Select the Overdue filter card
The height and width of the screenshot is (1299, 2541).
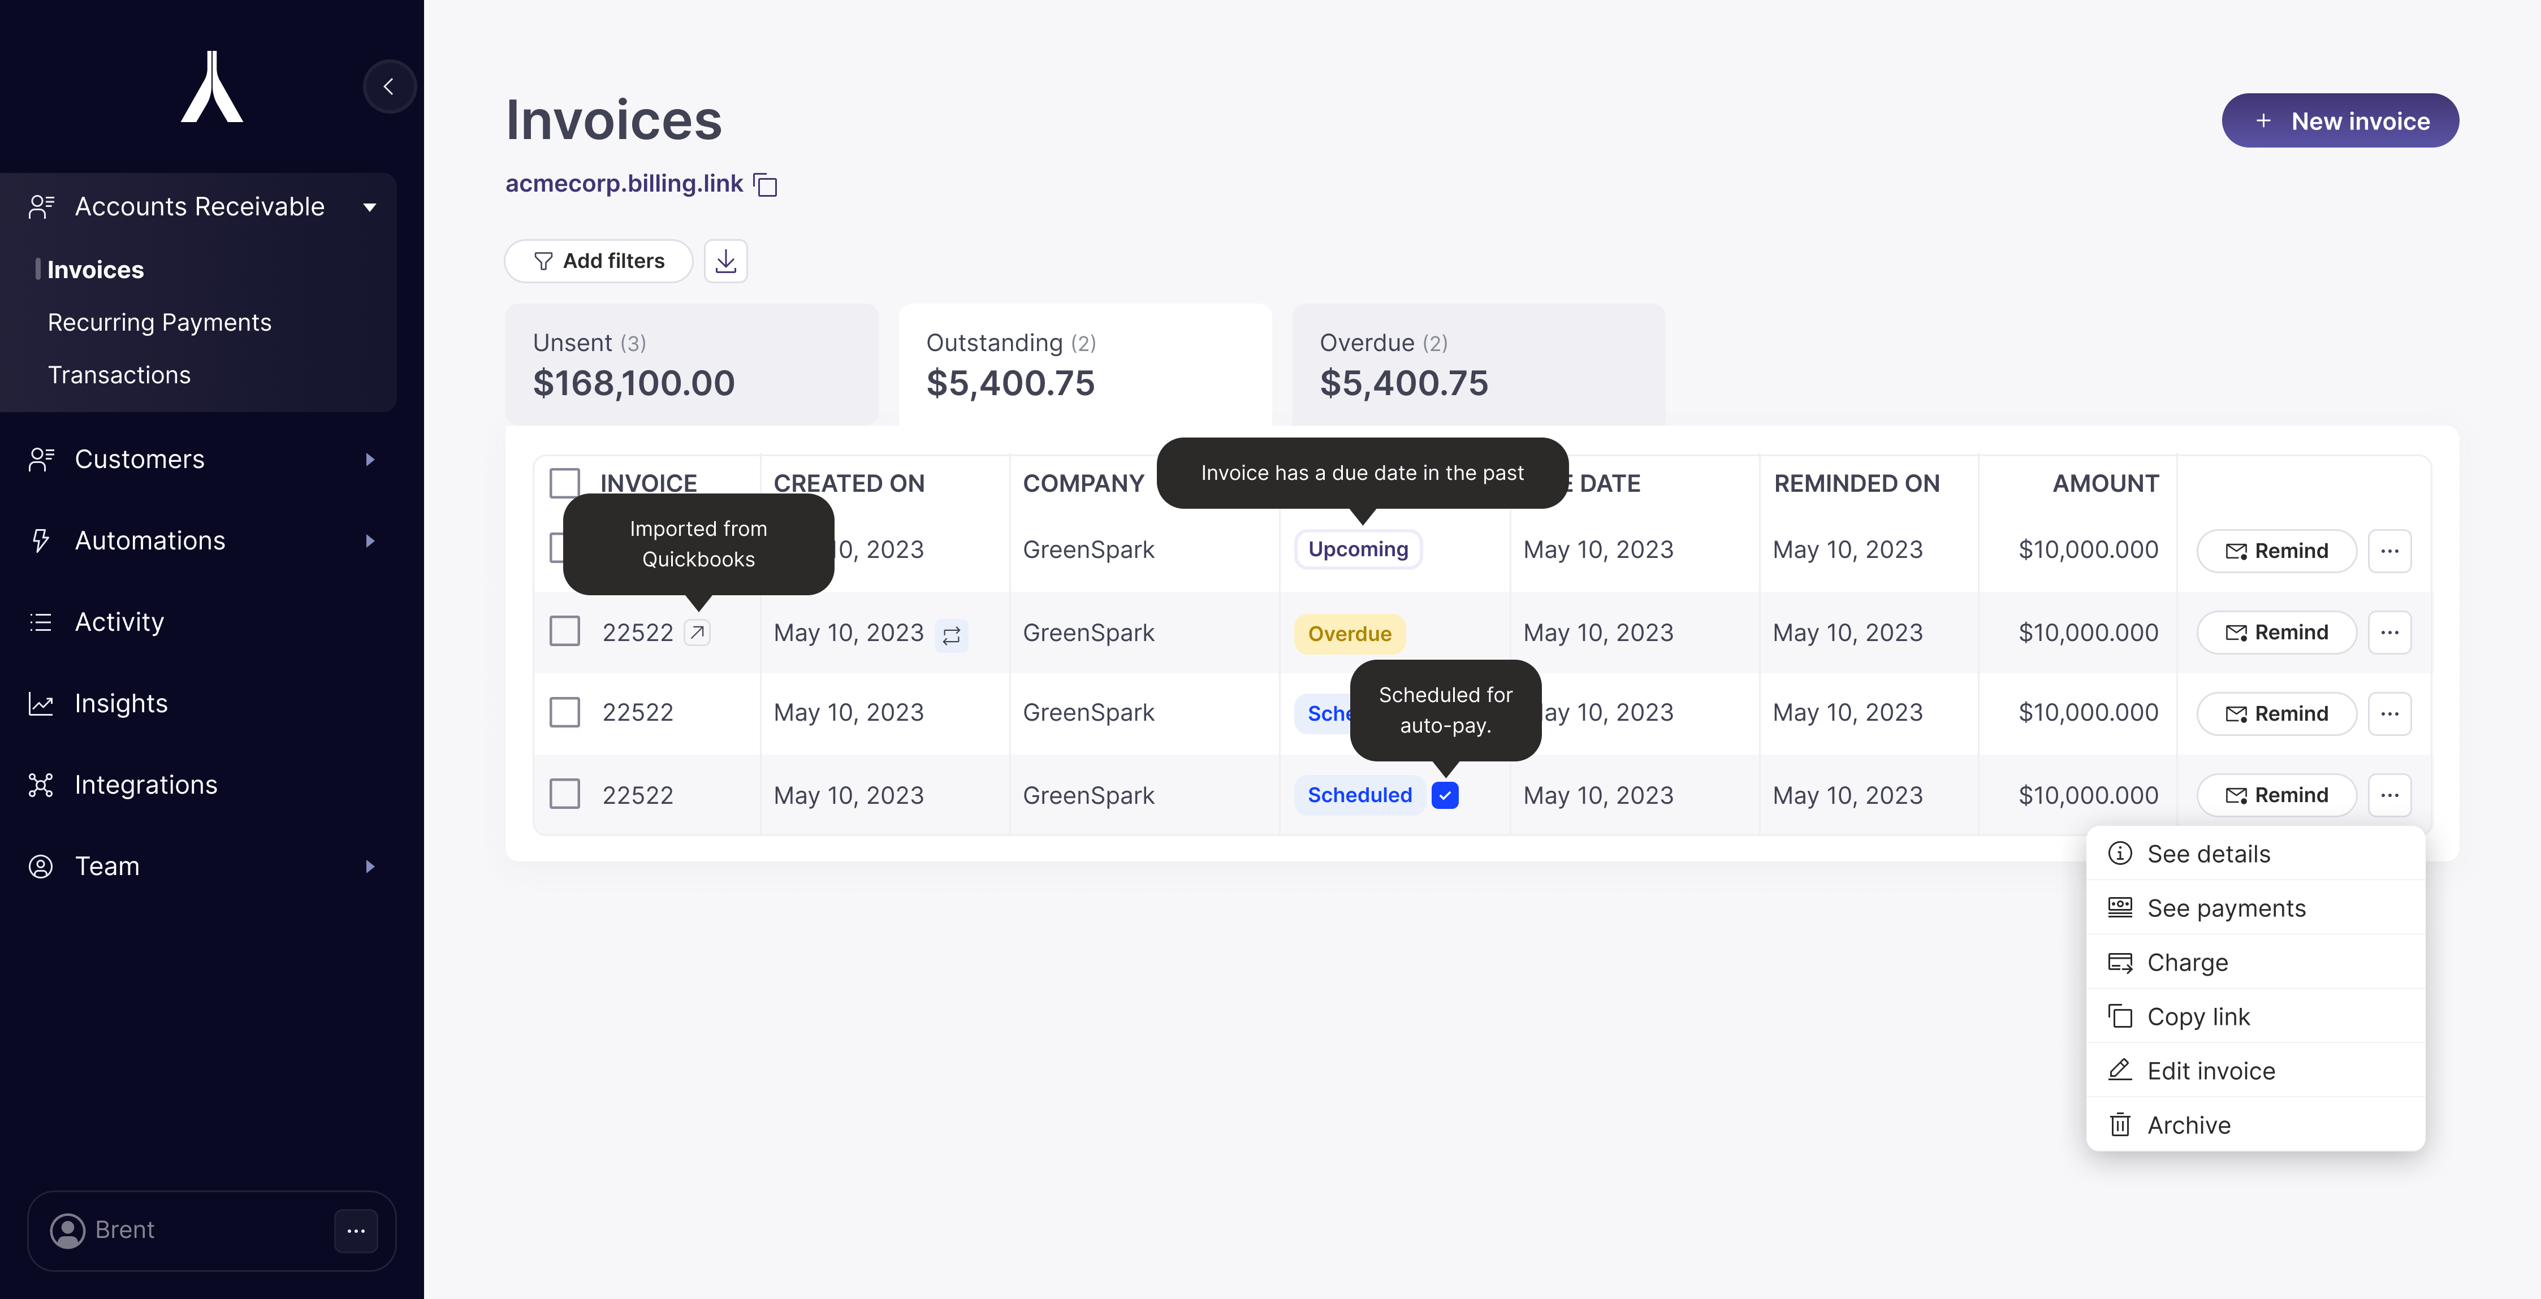click(x=1477, y=364)
